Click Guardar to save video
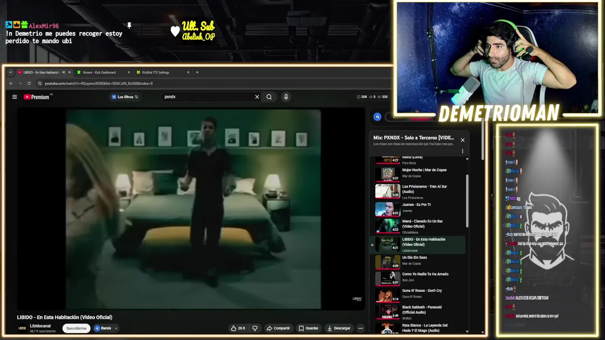Image resolution: width=605 pixels, height=340 pixels. (x=308, y=328)
